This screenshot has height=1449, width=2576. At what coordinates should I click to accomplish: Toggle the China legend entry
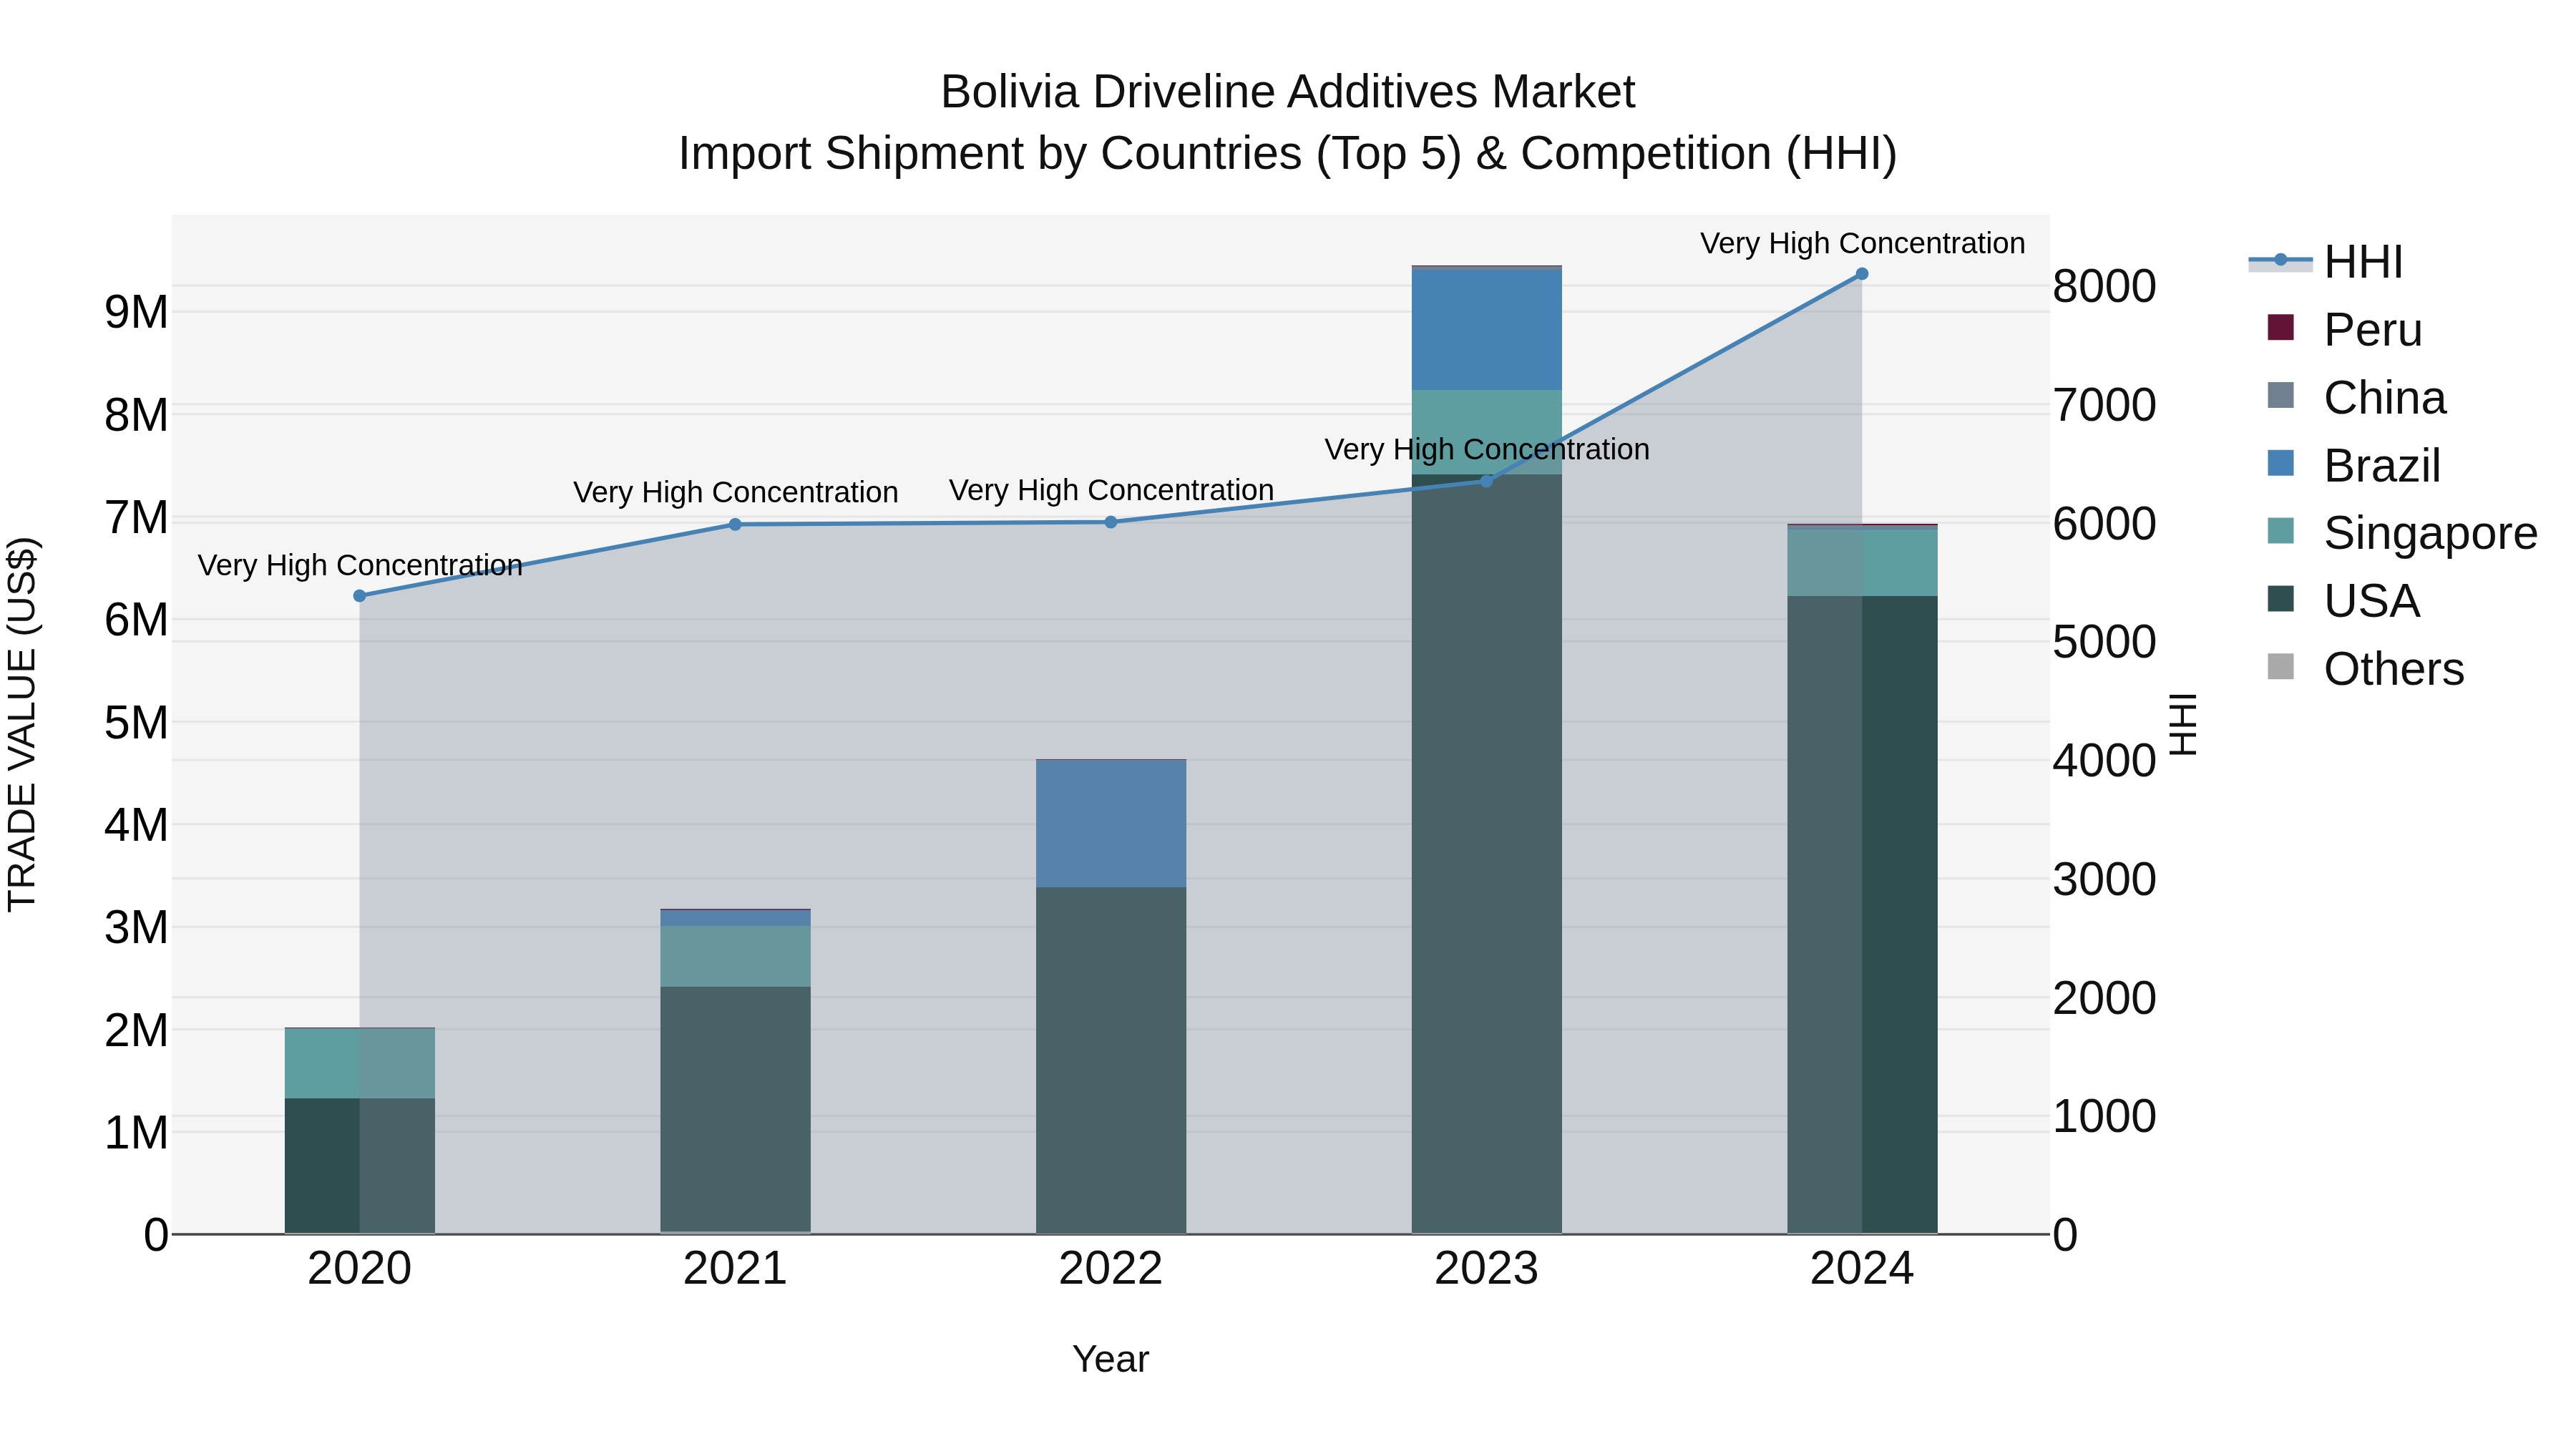pyautogui.click(x=2356, y=398)
